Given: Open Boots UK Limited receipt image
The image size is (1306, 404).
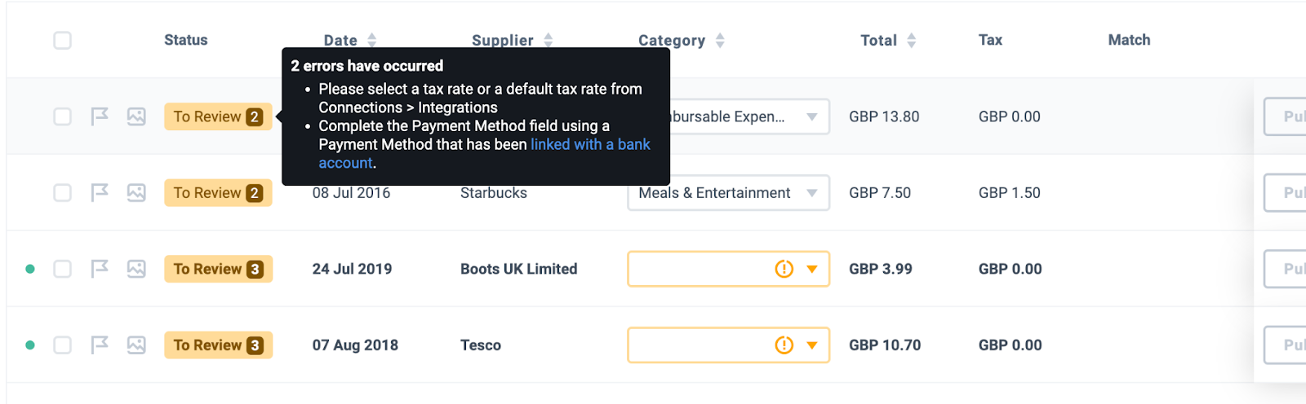Looking at the screenshot, I should tap(136, 269).
